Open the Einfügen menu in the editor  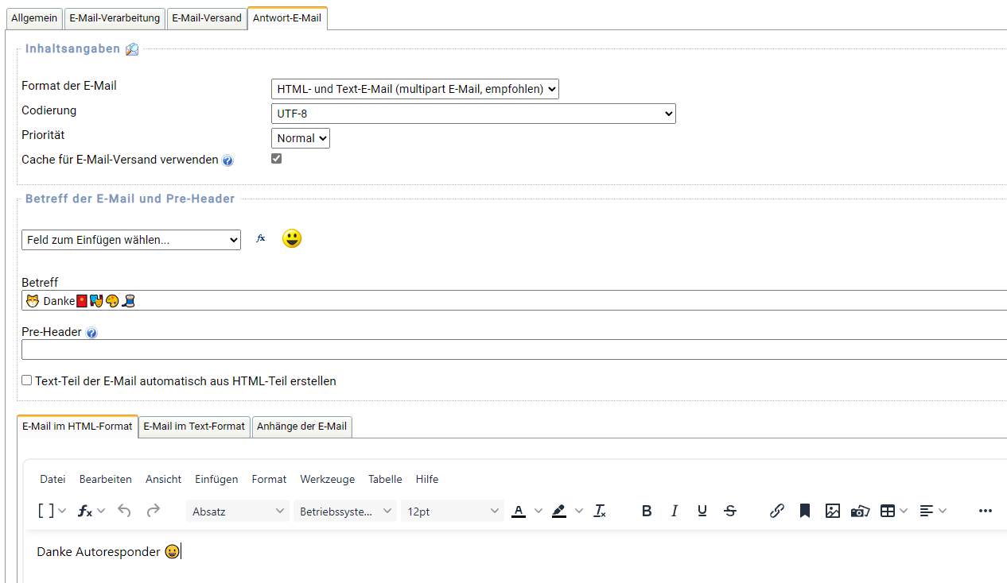[216, 479]
